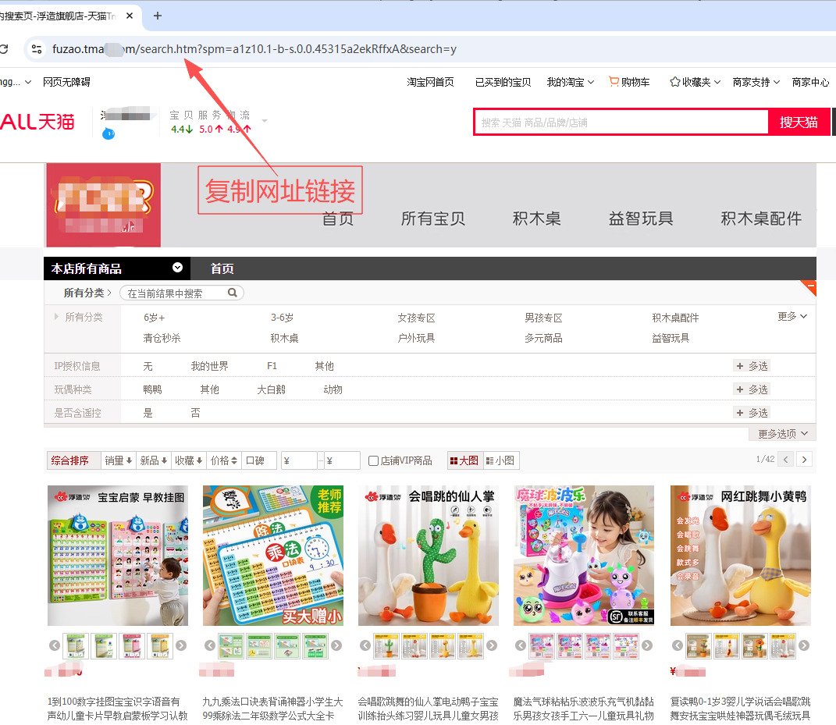Click the store logo banner image
This screenshot has height=725, width=836.
coord(104,204)
